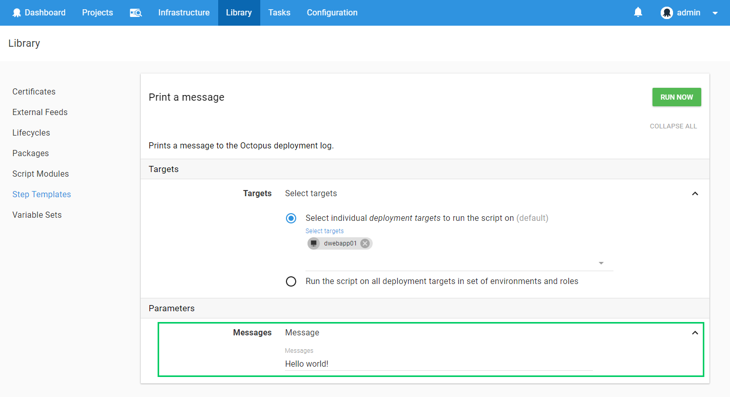The height and width of the screenshot is (397, 730).
Task: Open the search icon in top navigation
Action: point(136,13)
